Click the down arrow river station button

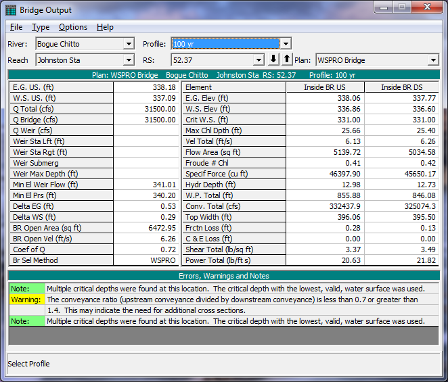point(273,59)
